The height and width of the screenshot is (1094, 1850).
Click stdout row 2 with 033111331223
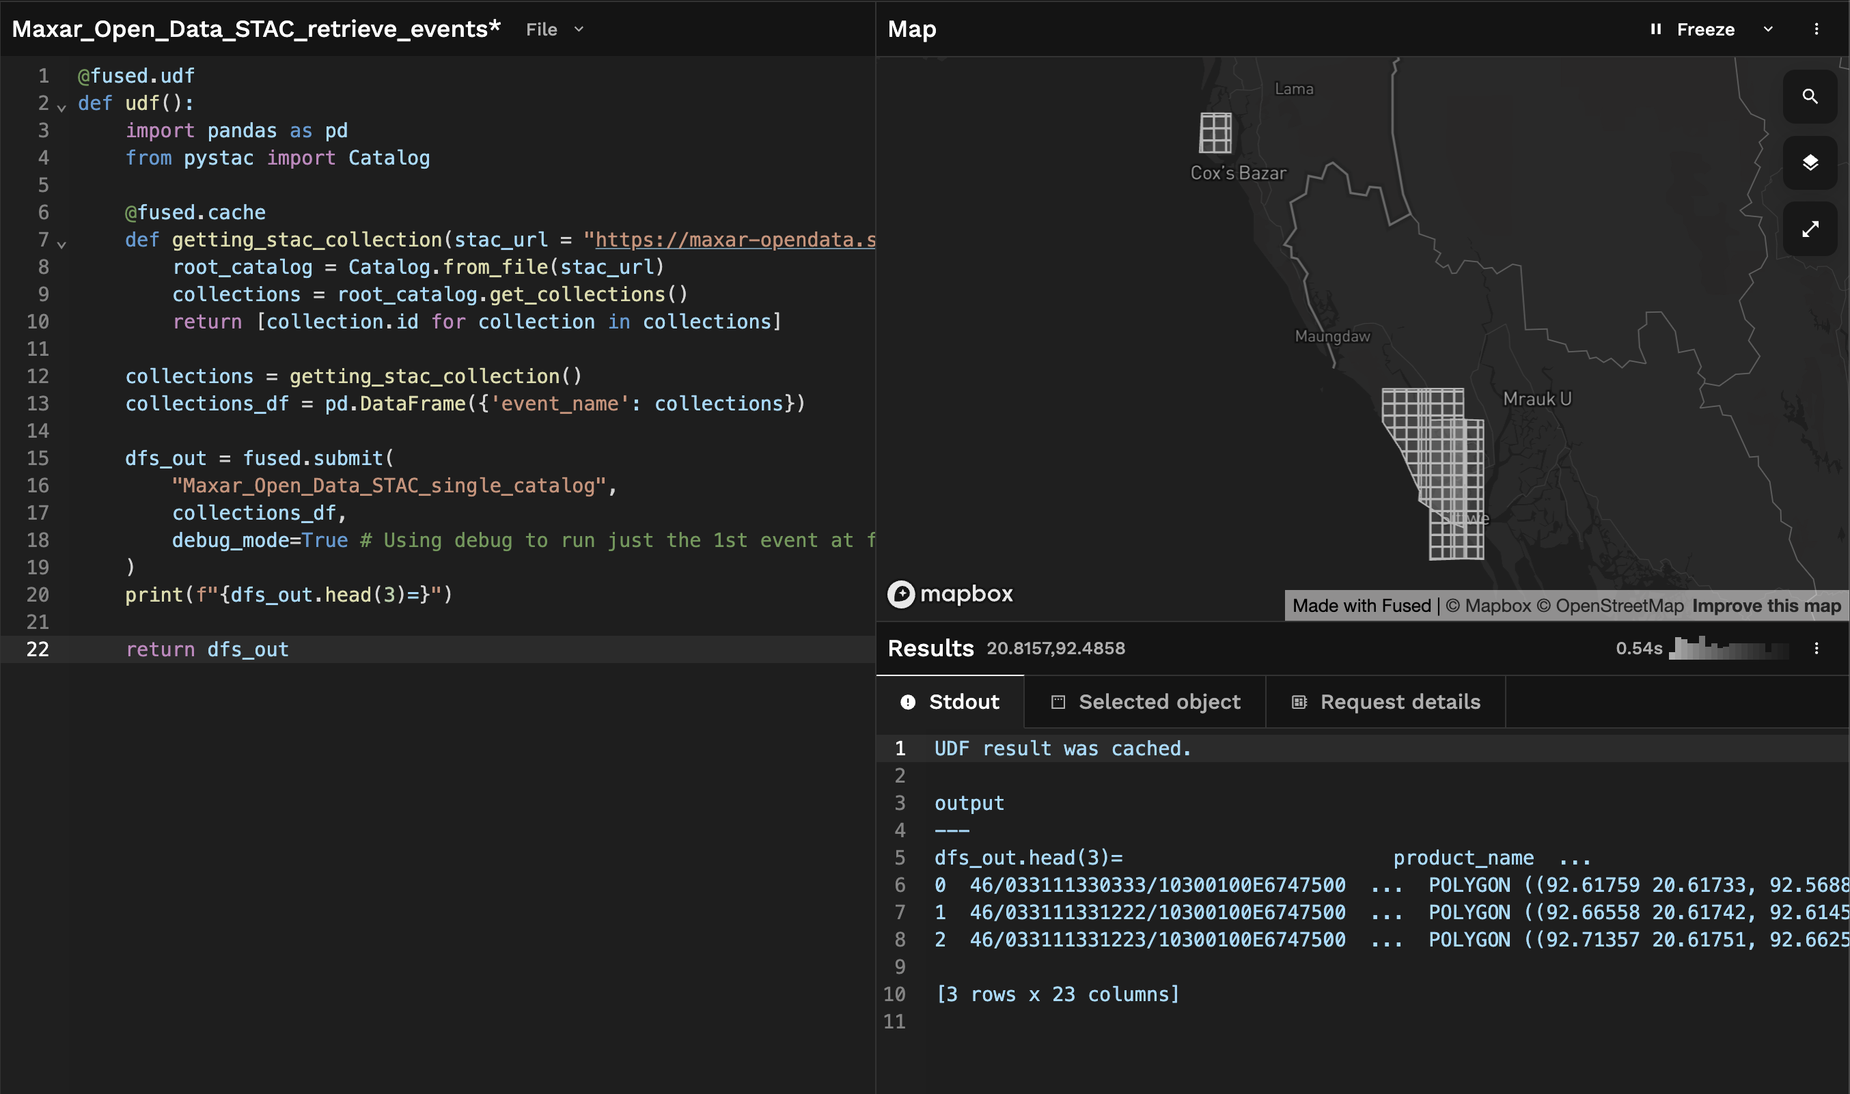coord(1391,939)
